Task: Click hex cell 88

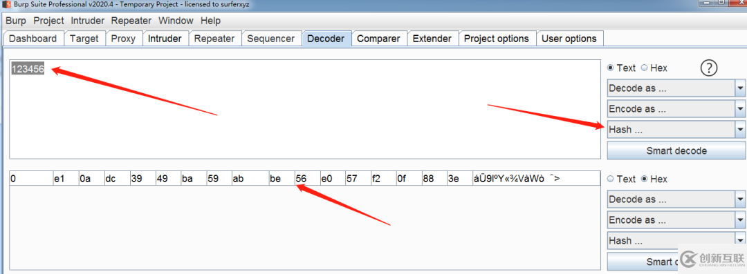Action: pos(435,179)
